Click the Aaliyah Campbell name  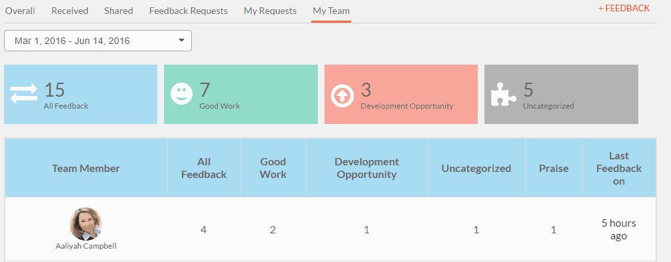click(86, 246)
